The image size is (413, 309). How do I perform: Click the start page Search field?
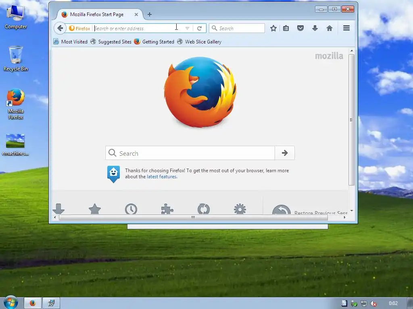point(190,153)
